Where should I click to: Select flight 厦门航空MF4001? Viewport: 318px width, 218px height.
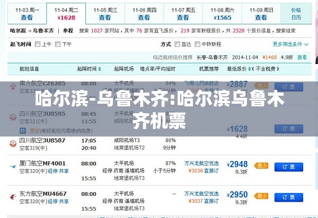[x=42, y=163]
